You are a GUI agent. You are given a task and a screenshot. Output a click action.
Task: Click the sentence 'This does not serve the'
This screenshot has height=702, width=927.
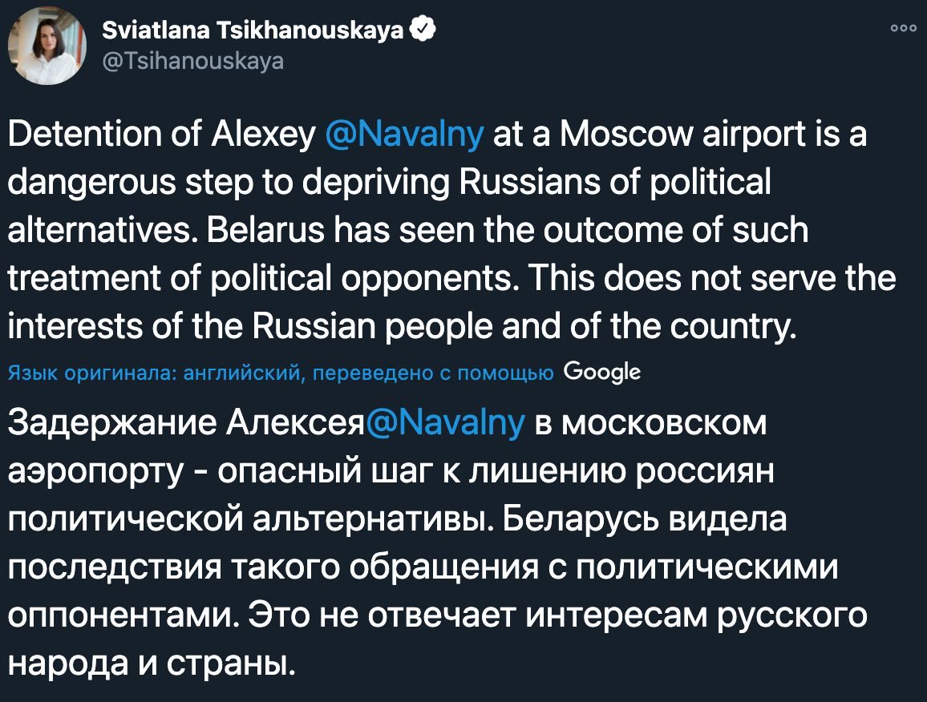coord(711,278)
